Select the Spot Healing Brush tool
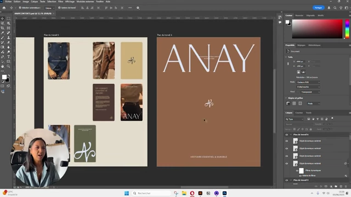The width and height of the screenshot is (351, 197). 9,33
